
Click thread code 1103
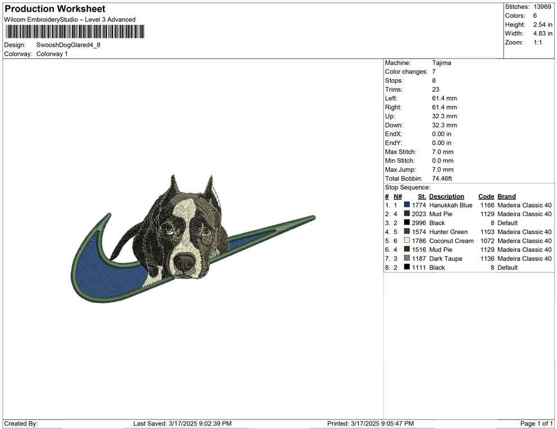point(487,231)
